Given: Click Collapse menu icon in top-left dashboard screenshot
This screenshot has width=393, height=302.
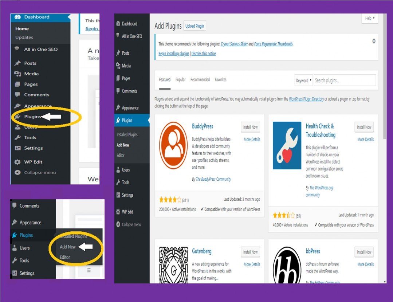Looking at the screenshot, I should [17, 172].
